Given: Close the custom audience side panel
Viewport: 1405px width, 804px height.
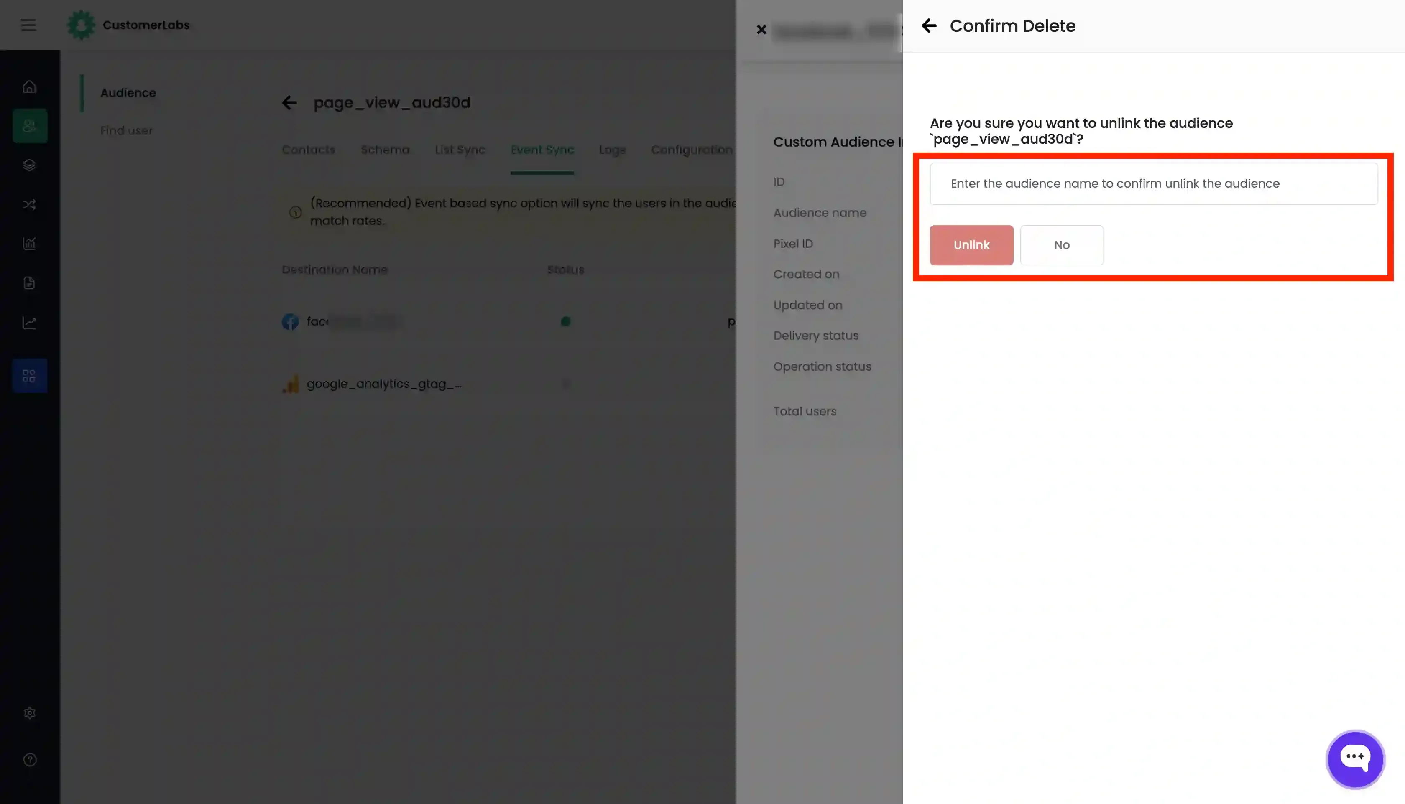Looking at the screenshot, I should coord(761,29).
